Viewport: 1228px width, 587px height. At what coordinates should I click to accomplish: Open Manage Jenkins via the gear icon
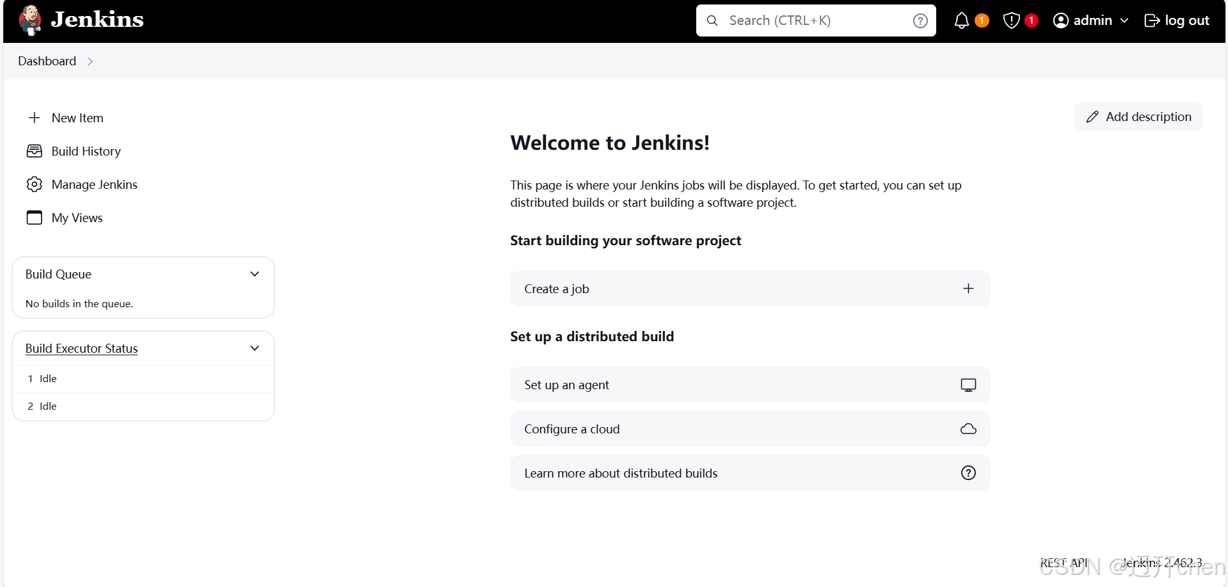pyautogui.click(x=34, y=184)
